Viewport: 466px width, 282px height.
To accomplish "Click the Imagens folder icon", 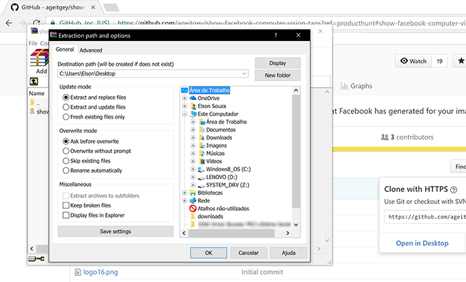I will 202,146.
